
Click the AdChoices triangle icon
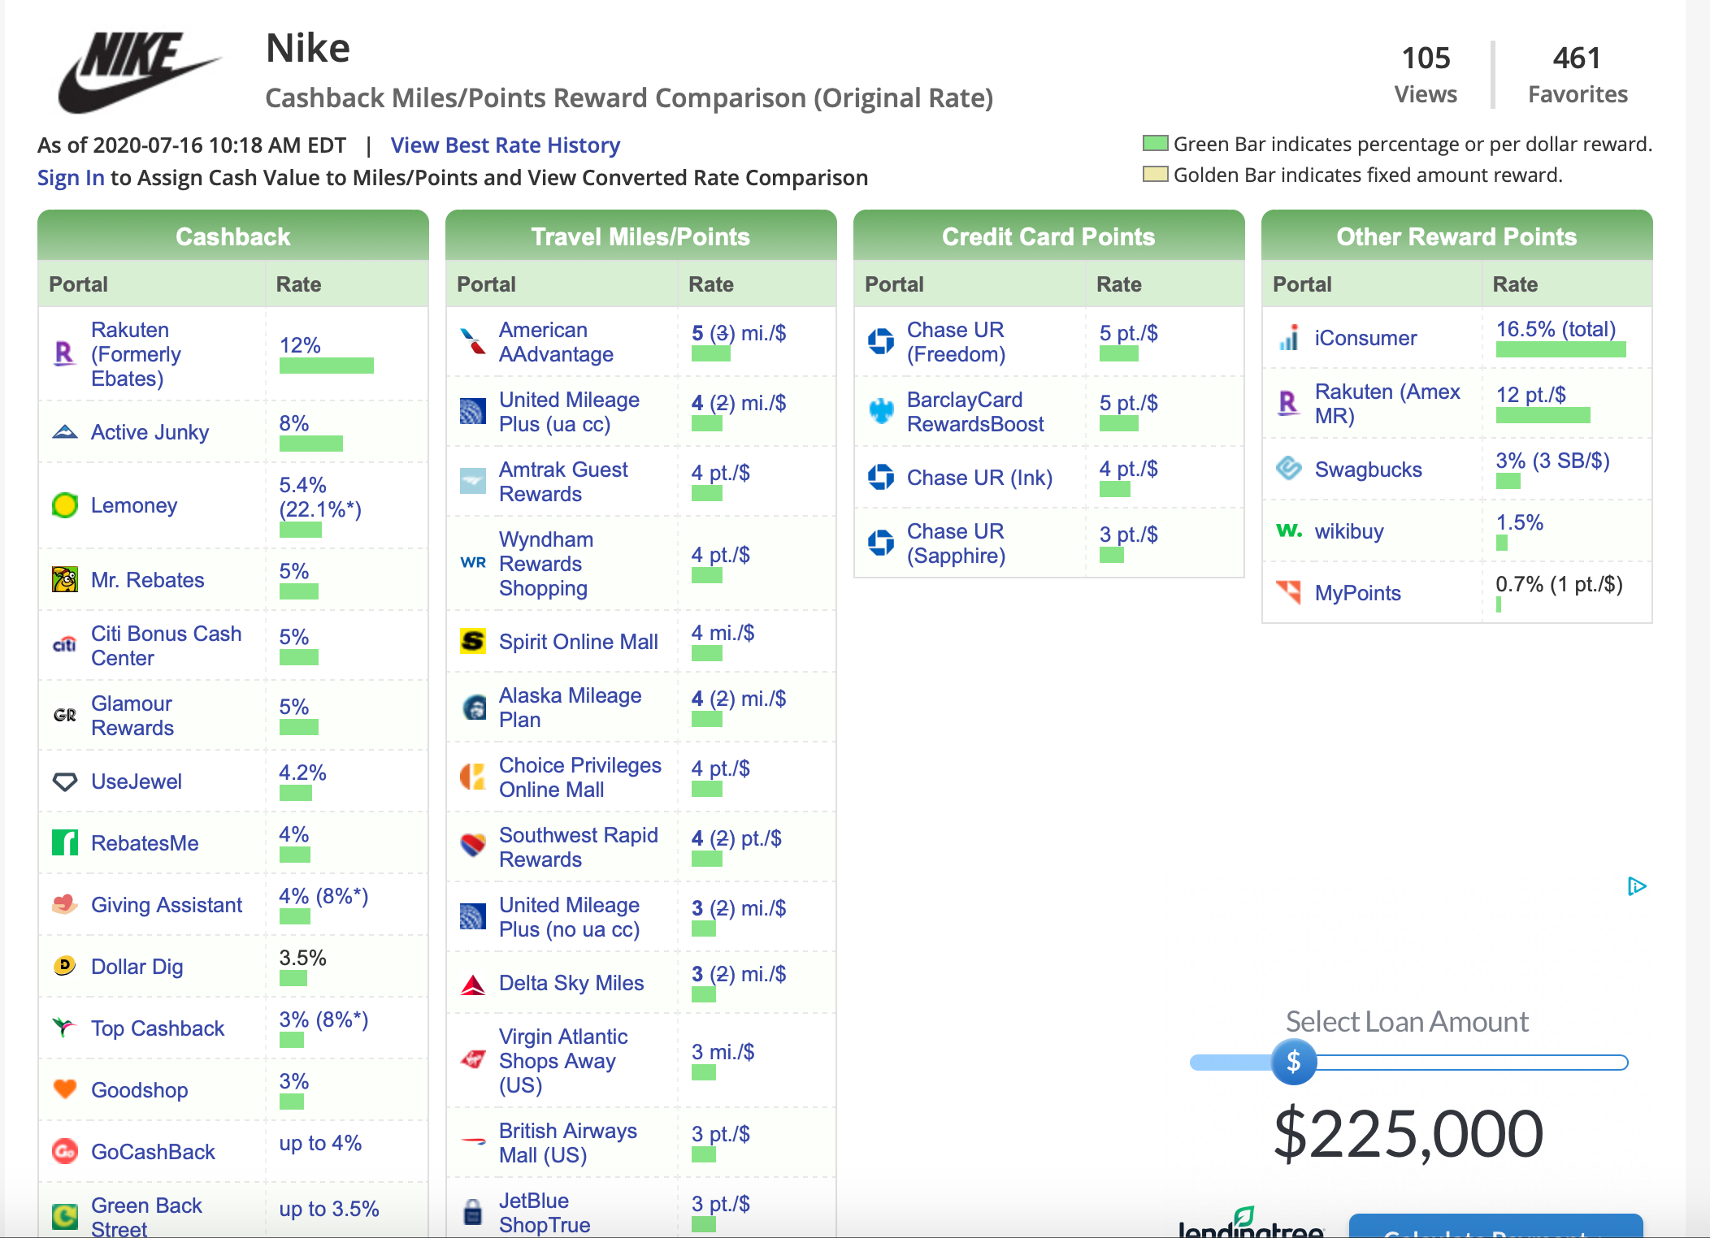point(1636,886)
